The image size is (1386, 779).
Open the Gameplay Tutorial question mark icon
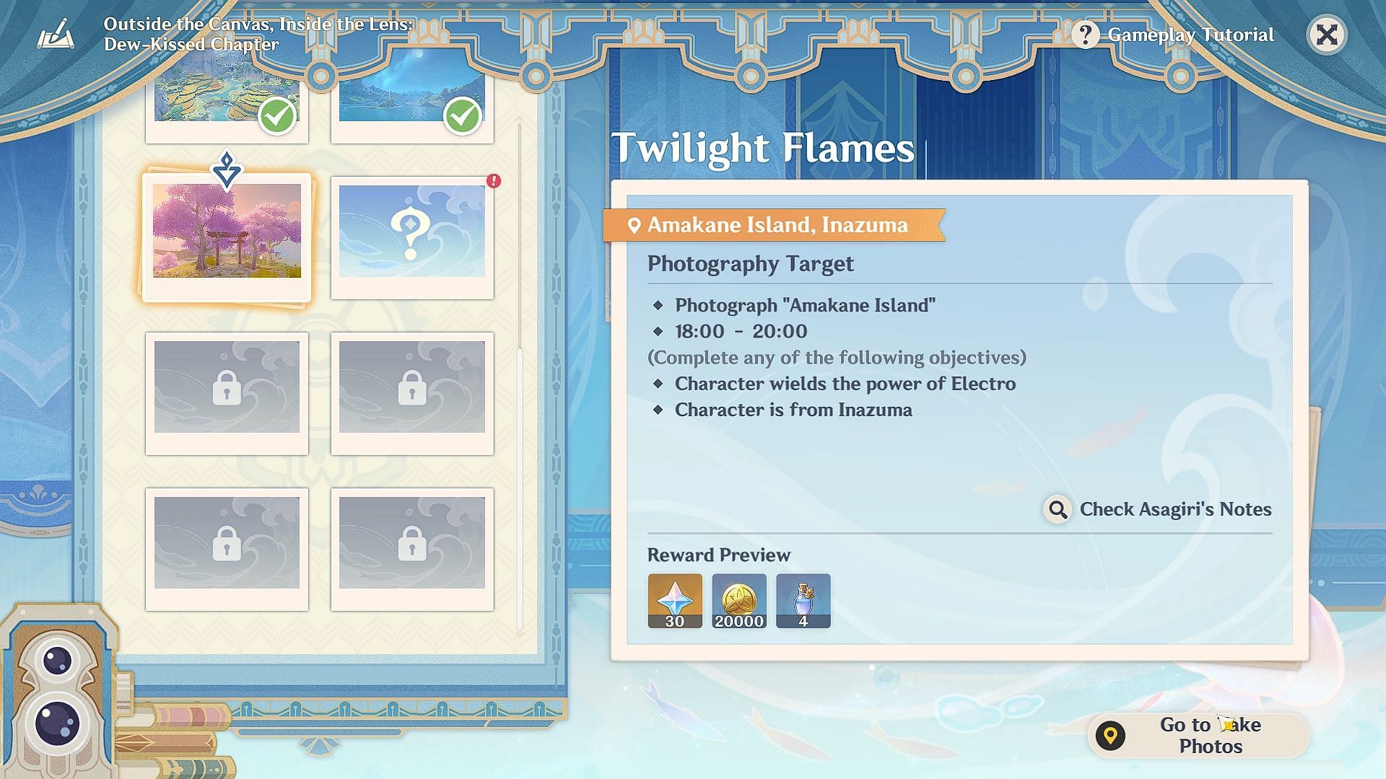point(1085,35)
